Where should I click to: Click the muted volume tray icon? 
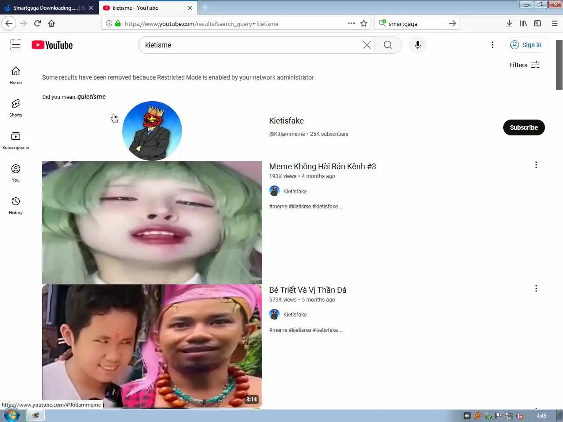click(520, 416)
